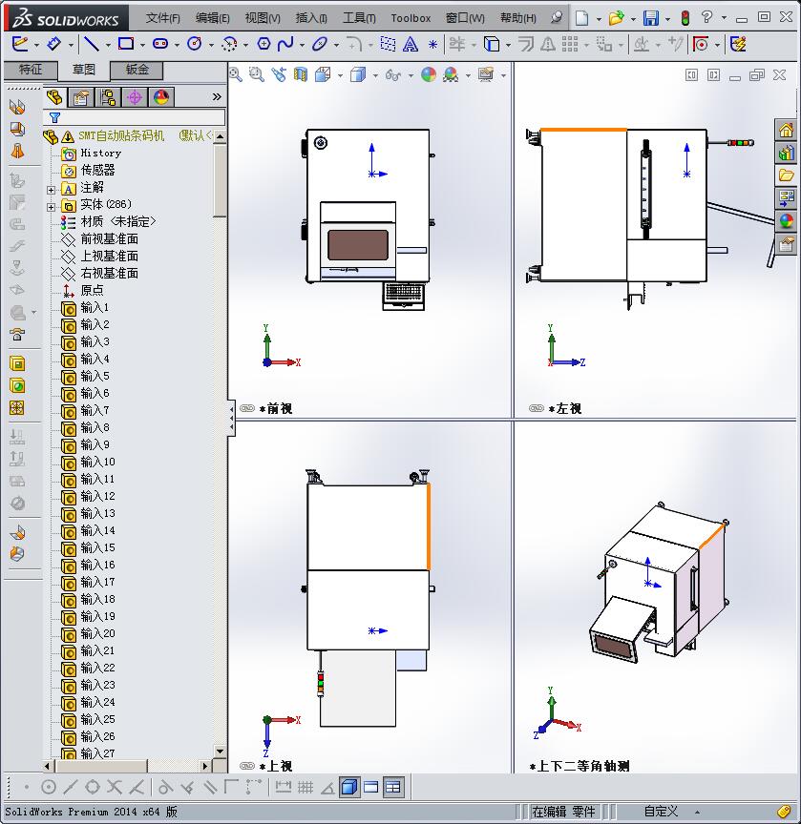Click the Zoom to Area icon

pos(256,74)
